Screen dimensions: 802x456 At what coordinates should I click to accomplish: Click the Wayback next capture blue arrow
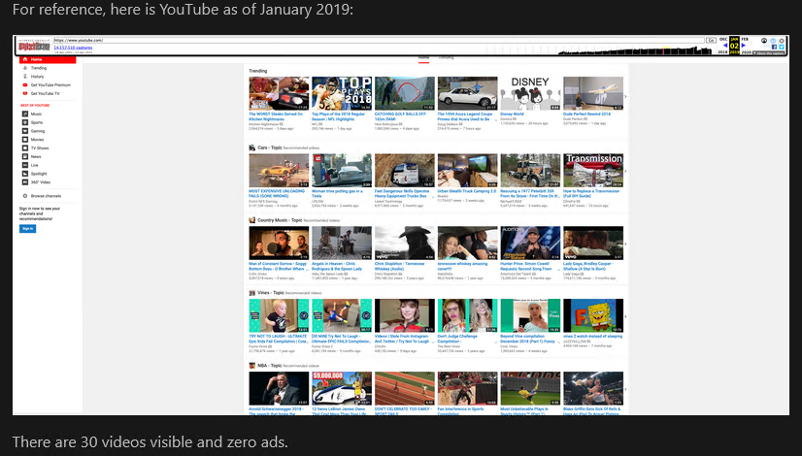[743, 46]
